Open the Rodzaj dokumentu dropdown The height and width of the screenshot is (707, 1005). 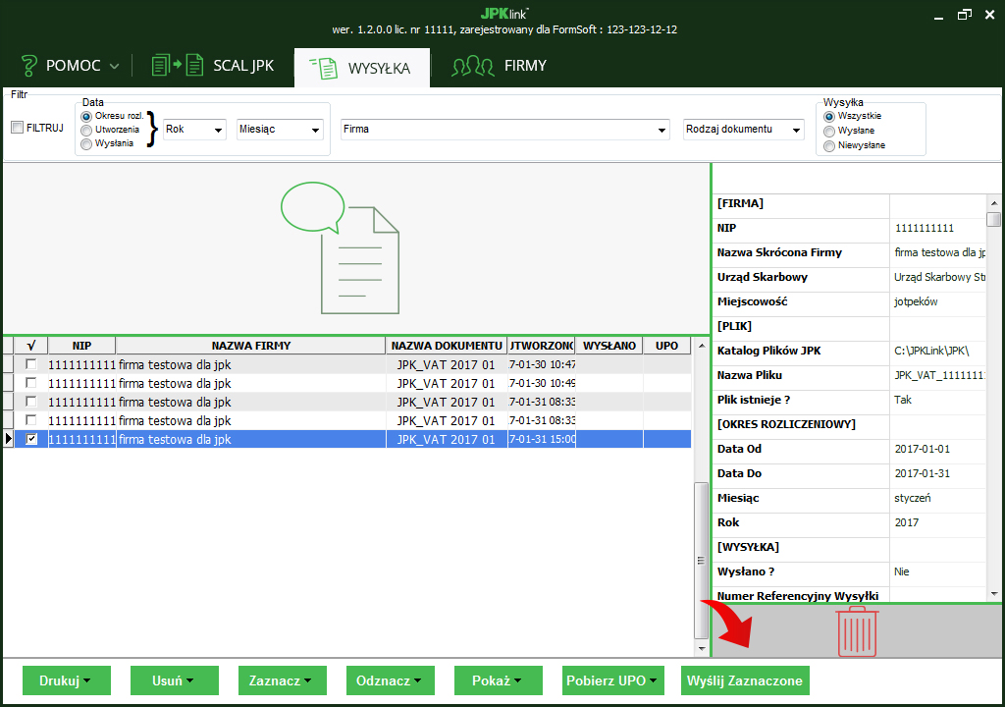pyautogui.click(x=743, y=130)
